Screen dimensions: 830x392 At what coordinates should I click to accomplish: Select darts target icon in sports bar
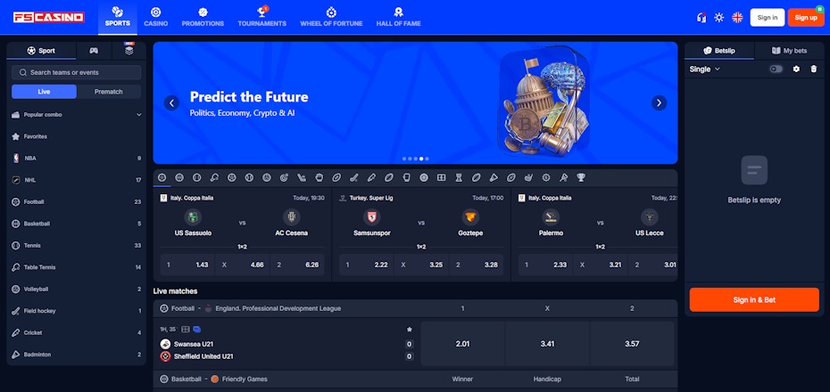click(x=284, y=177)
